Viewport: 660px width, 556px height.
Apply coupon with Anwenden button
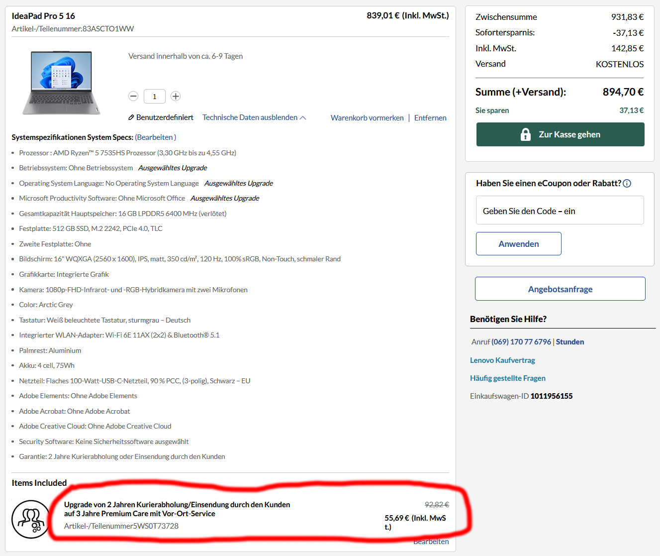coord(519,244)
